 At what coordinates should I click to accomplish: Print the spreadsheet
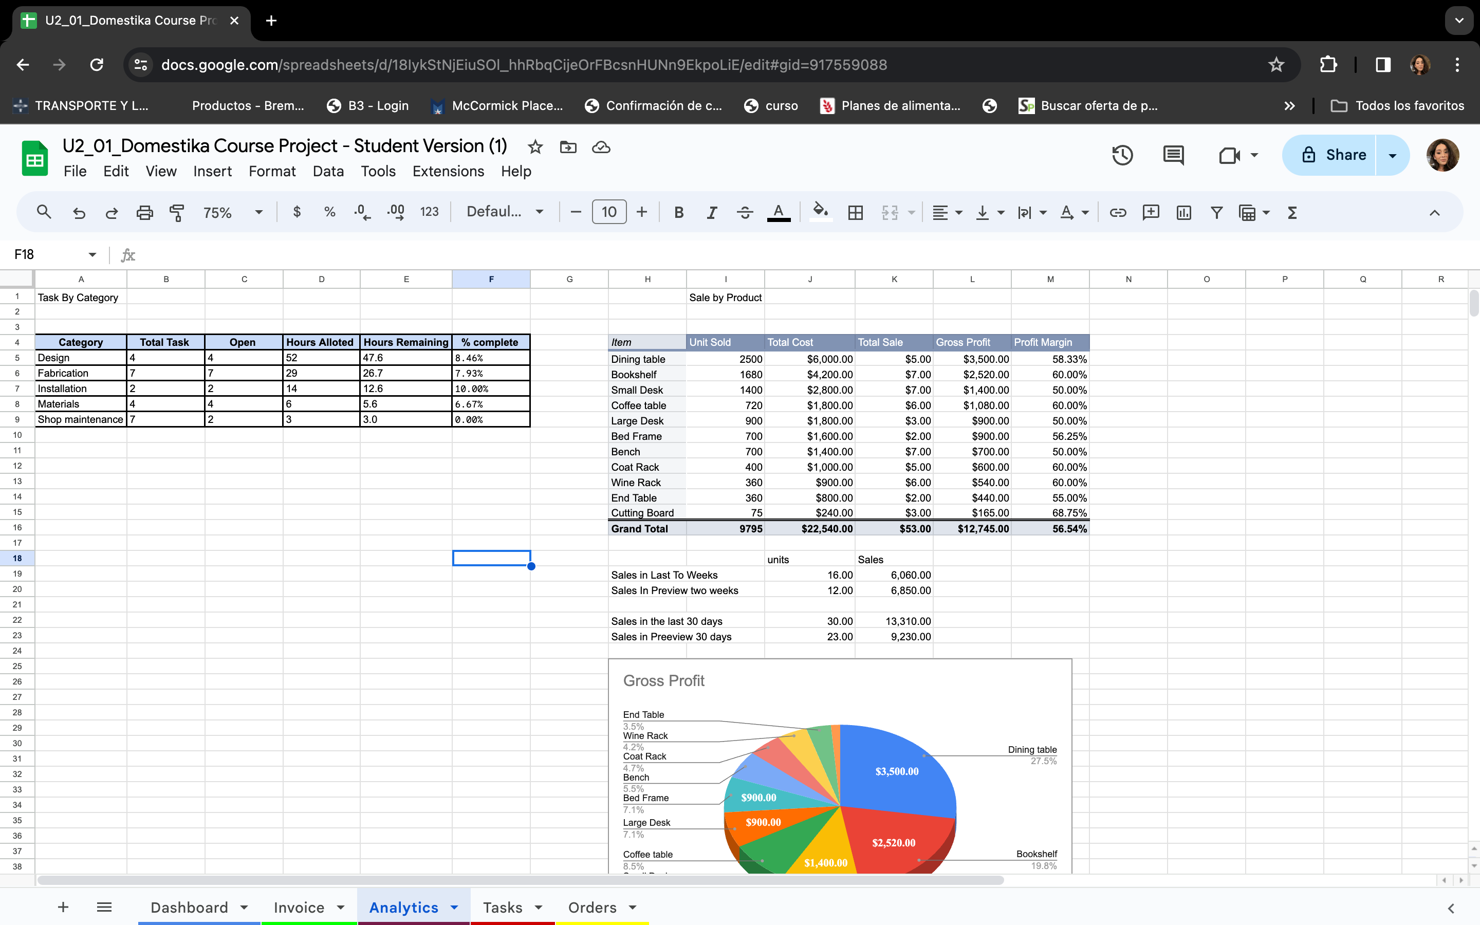coord(144,212)
